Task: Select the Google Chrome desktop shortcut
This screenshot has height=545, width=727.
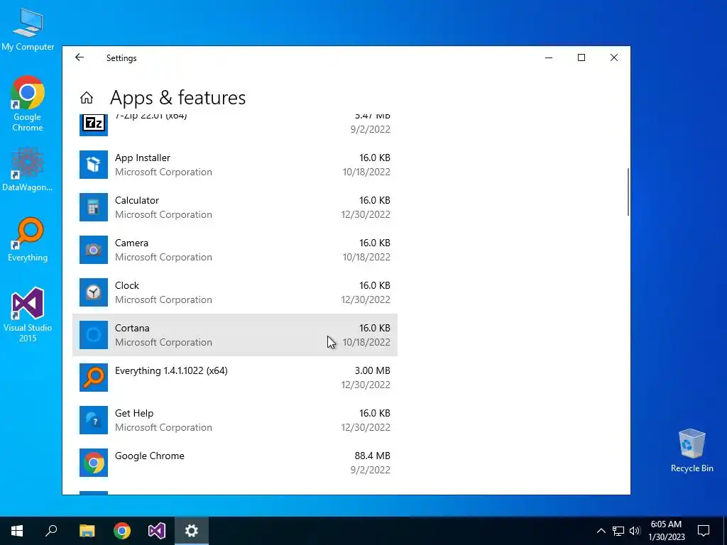Action: click(x=28, y=104)
